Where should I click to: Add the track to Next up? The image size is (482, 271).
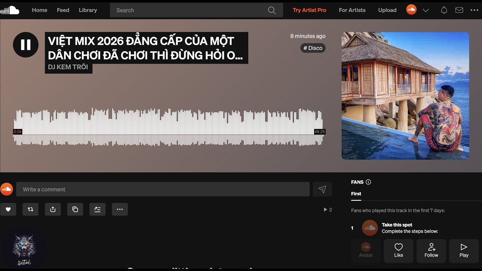(98, 209)
